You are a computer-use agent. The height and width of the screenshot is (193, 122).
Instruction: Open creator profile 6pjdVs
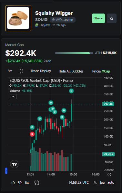[x=46, y=25]
